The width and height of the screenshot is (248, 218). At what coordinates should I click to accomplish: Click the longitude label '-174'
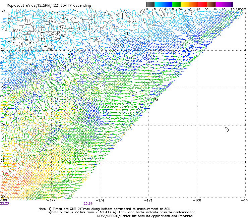point(100,200)
